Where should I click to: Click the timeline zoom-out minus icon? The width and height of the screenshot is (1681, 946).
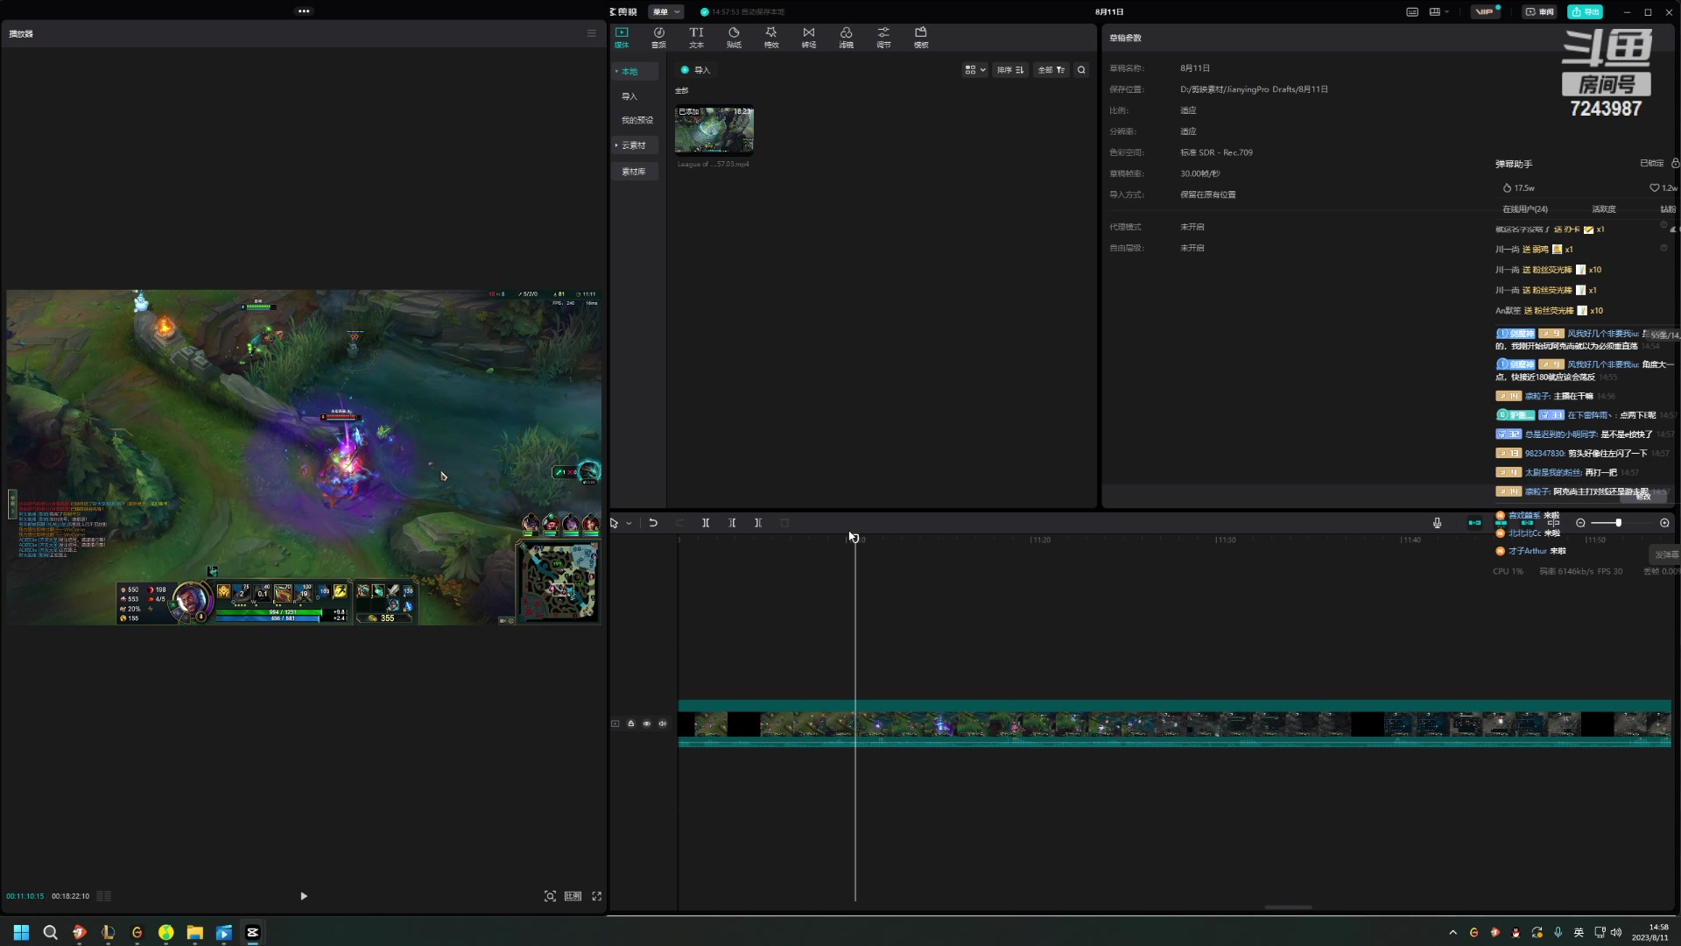pyautogui.click(x=1580, y=523)
